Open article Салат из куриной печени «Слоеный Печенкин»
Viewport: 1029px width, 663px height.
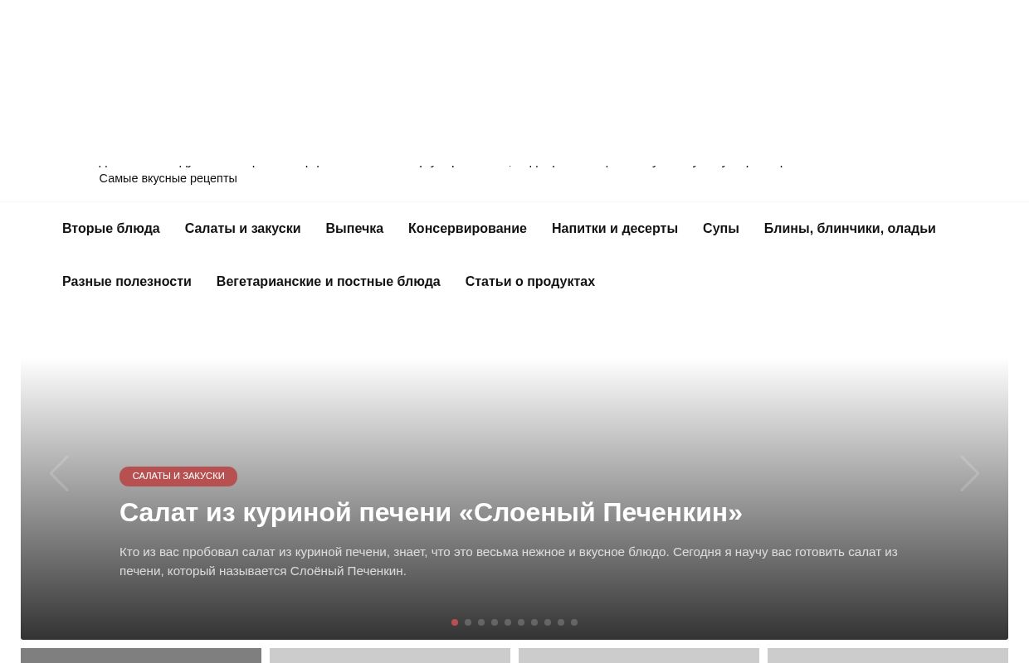[431, 512]
